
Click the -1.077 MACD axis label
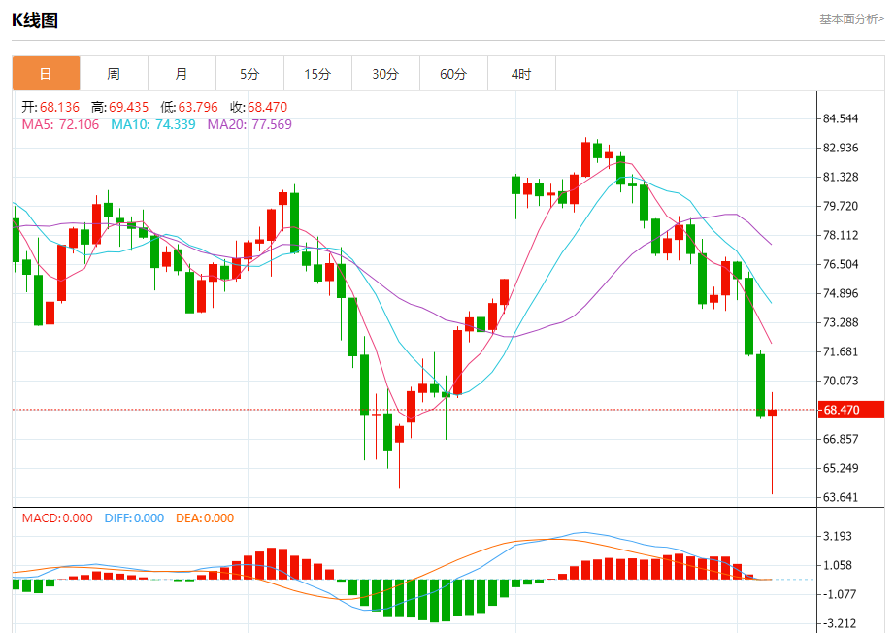[x=838, y=594]
